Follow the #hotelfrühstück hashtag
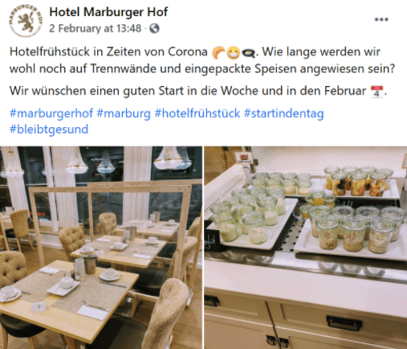 (197, 113)
